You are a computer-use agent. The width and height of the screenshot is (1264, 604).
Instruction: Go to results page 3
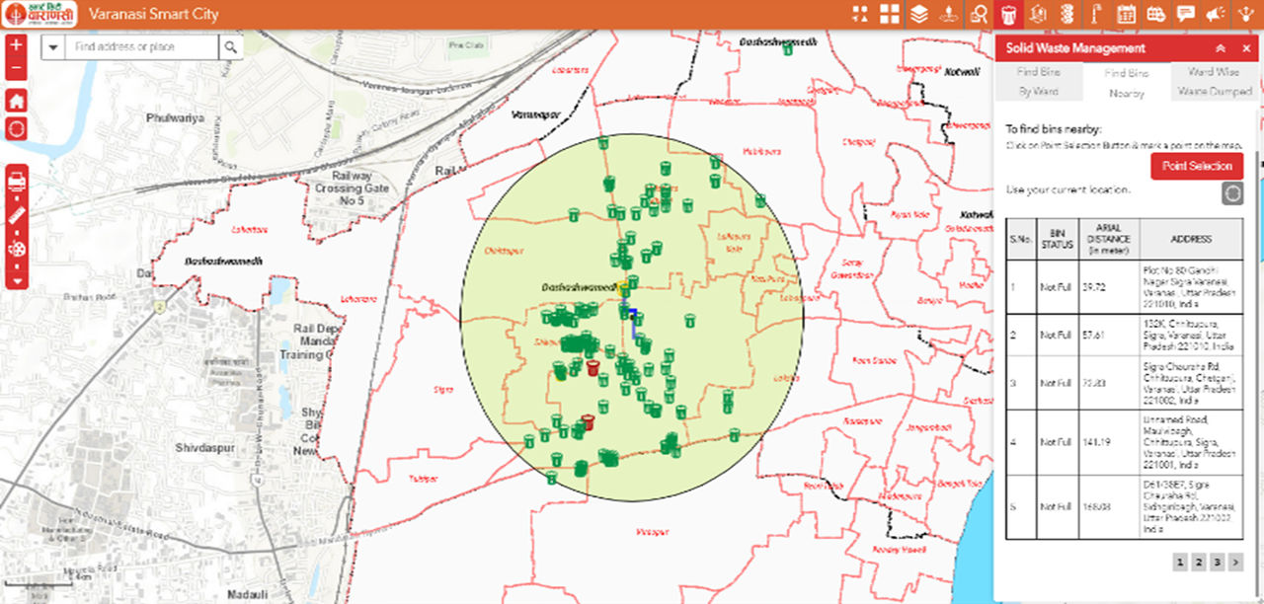1217,563
